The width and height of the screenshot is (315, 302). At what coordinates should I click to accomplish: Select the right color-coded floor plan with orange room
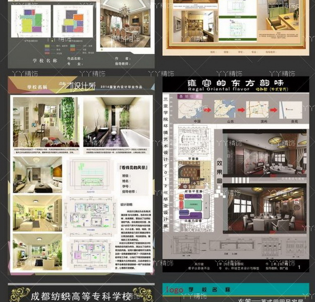pos(73,21)
